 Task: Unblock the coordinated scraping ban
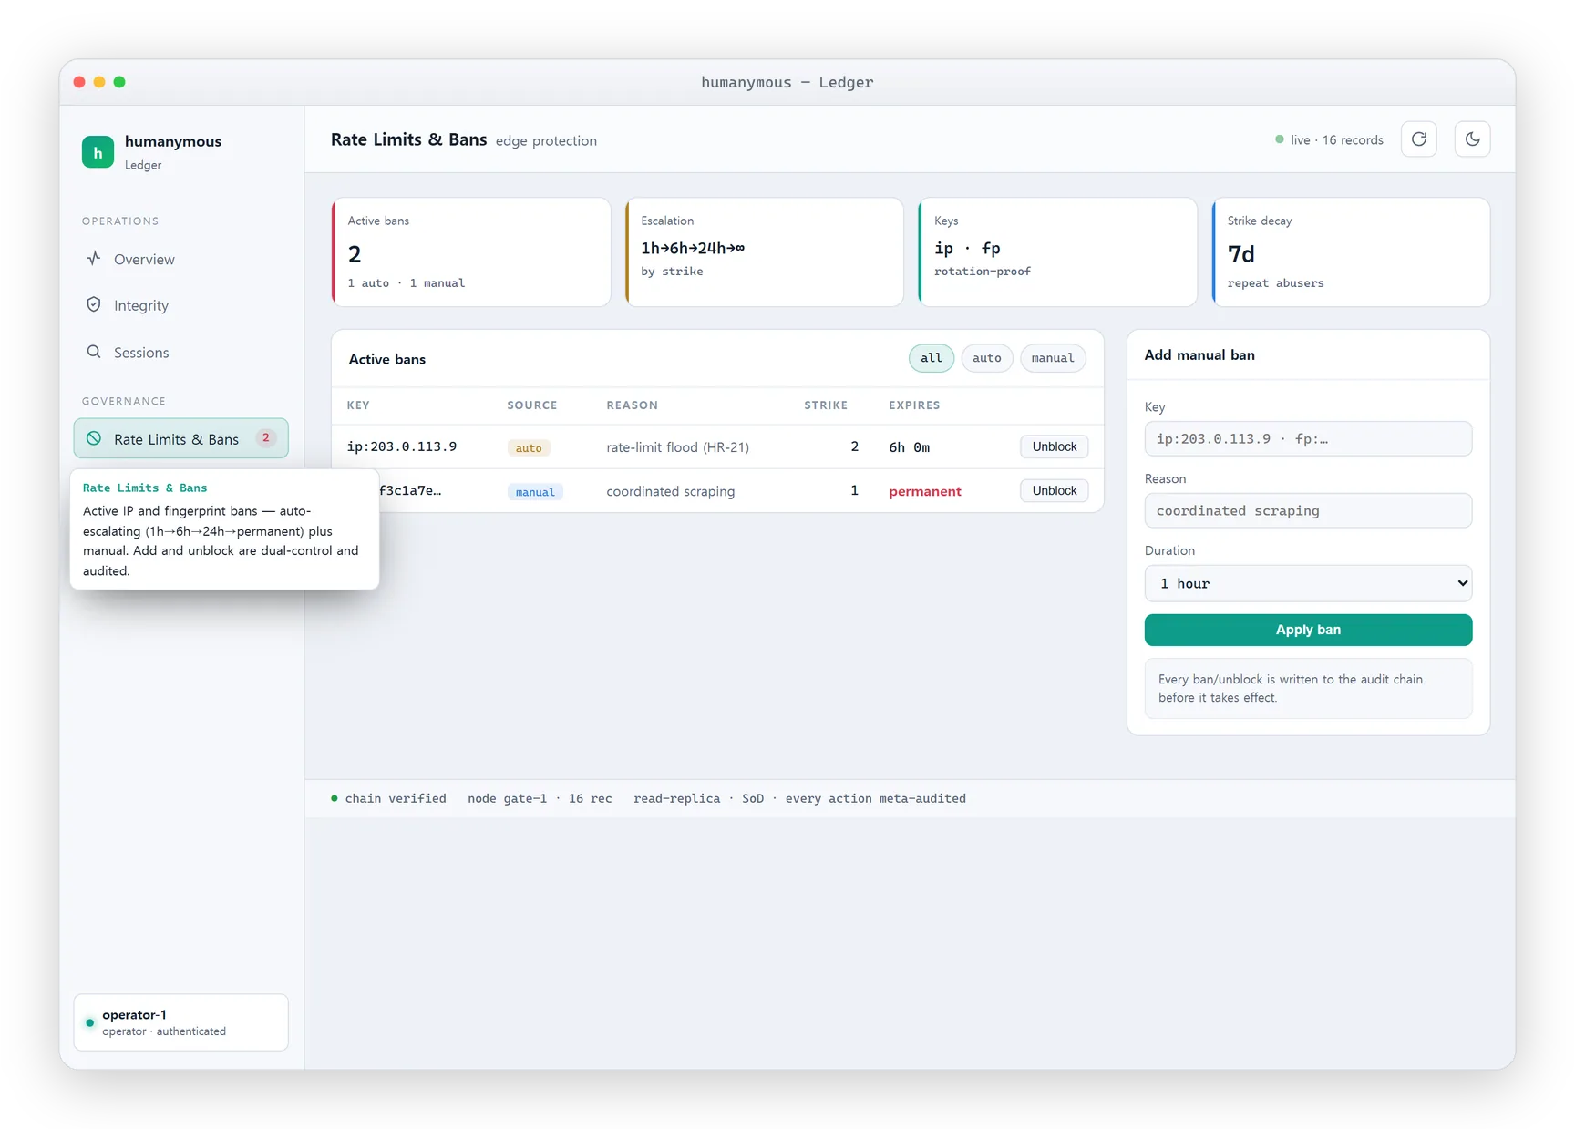tap(1054, 490)
